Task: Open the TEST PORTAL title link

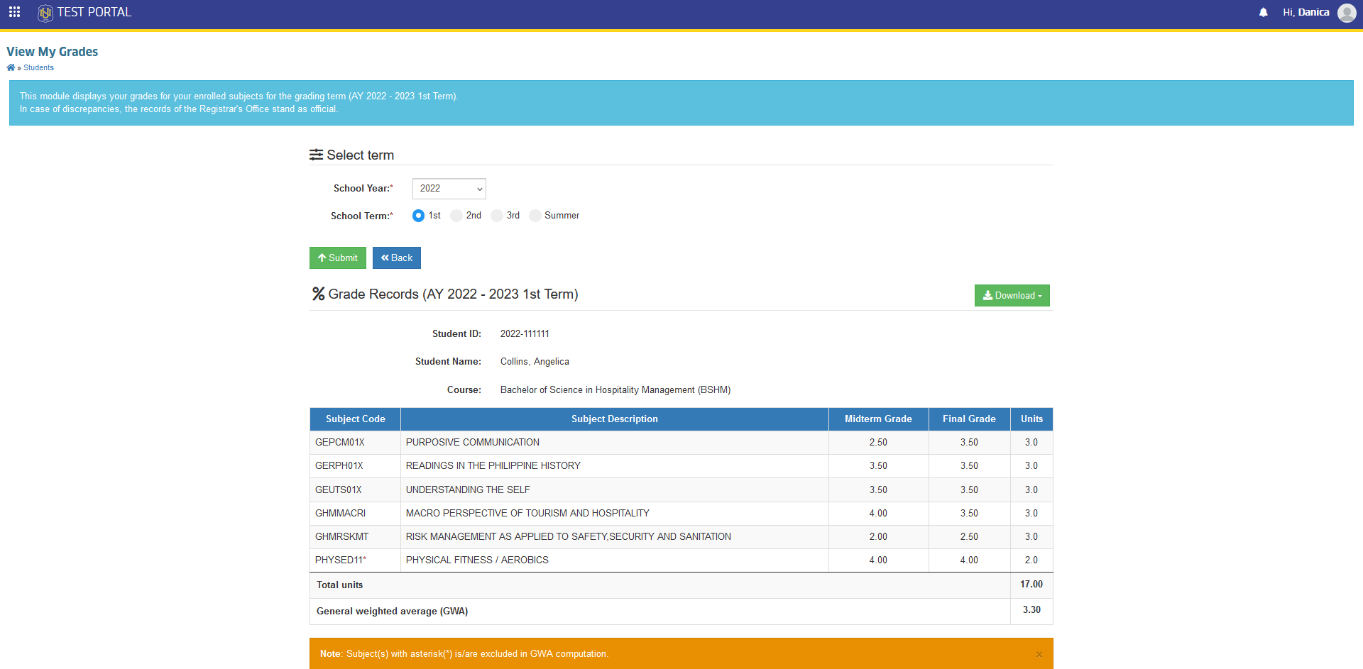Action: tap(94, 12)
